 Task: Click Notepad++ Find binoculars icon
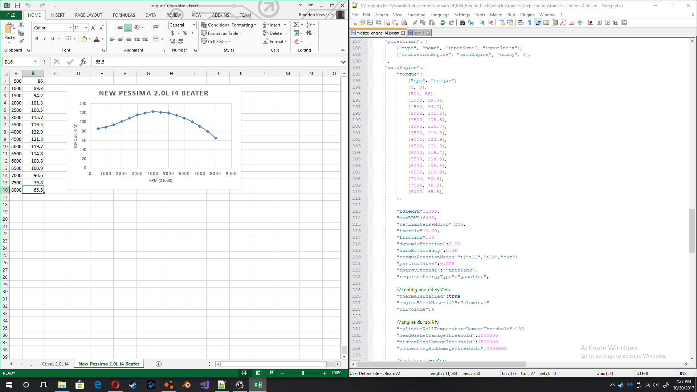click(x=462, y=23)
